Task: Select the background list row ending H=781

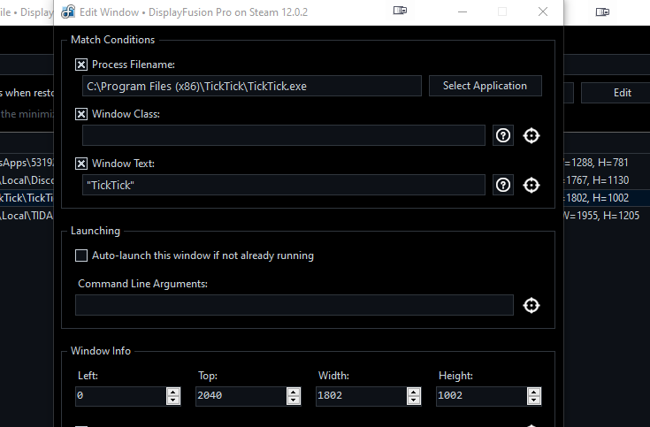Action: [607, 163]
